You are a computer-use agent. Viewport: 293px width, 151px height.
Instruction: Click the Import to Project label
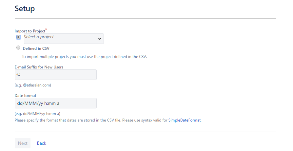coord(30,31)
